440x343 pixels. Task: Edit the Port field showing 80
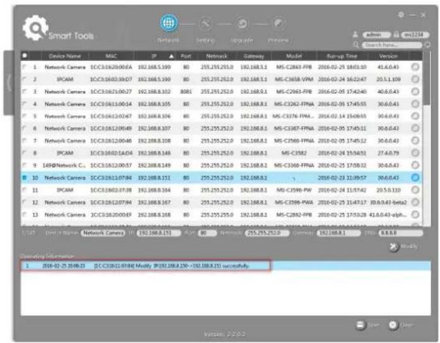[x=207, y=233]
